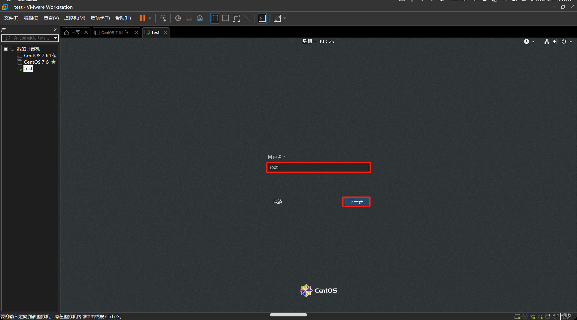Screen dimensions: 577x320
Task: Toggle the console view button
Action: tap(262, 18)
